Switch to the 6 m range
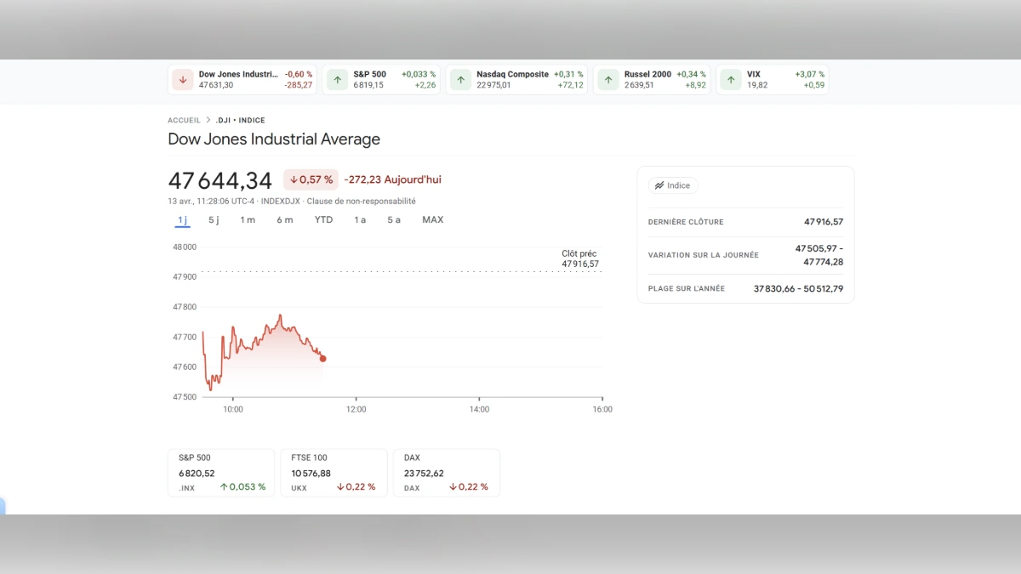 [284, 220]
